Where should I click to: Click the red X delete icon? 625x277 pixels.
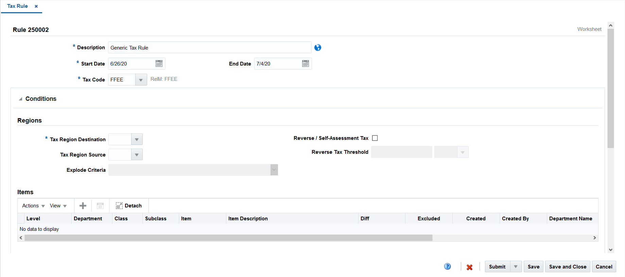coord(470,267)
